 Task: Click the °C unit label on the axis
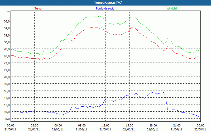[8, 12]
